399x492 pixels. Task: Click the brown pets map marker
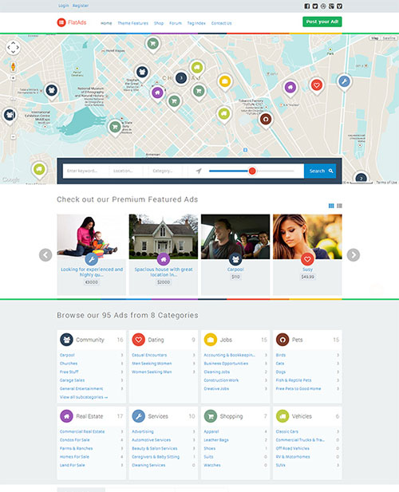click(x=266, y=120)
